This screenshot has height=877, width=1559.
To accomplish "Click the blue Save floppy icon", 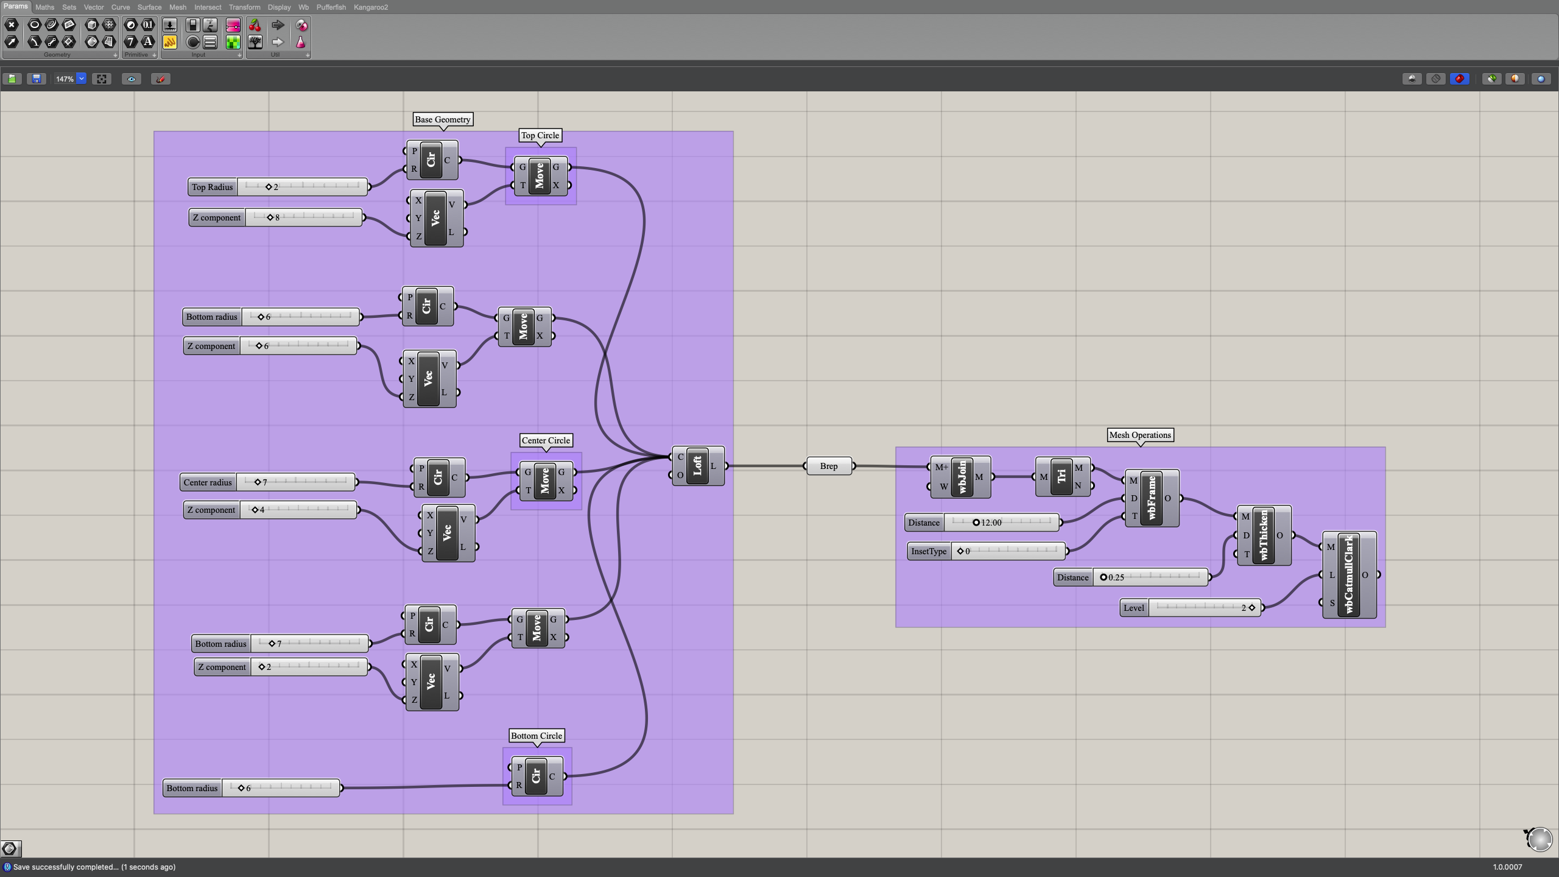I will (37, 79).
